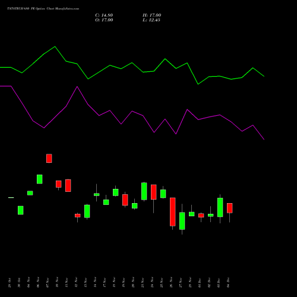Screen dimensions: 297x297
Task: Select the open value O: 17.00
Action: [x=104, y=20]
